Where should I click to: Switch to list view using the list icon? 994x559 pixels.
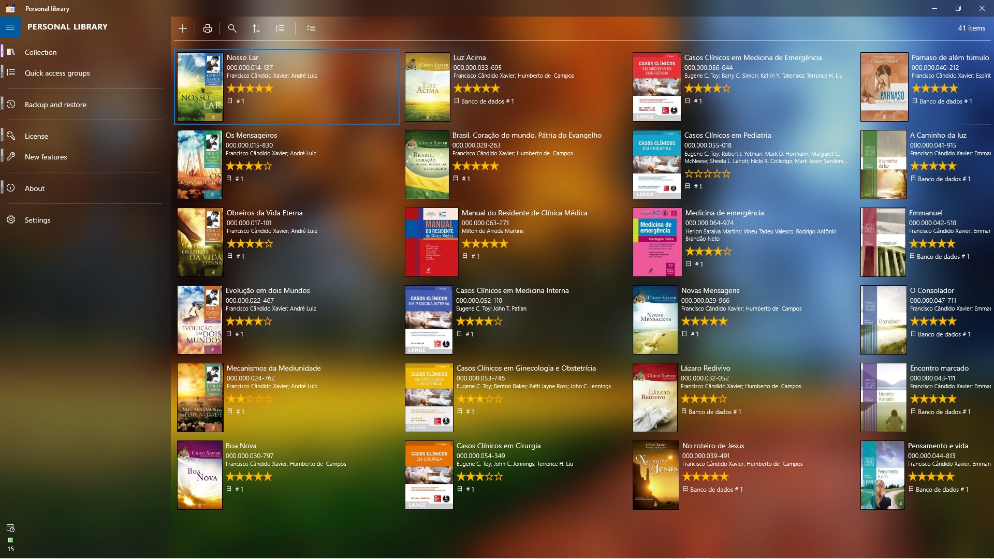280,28
